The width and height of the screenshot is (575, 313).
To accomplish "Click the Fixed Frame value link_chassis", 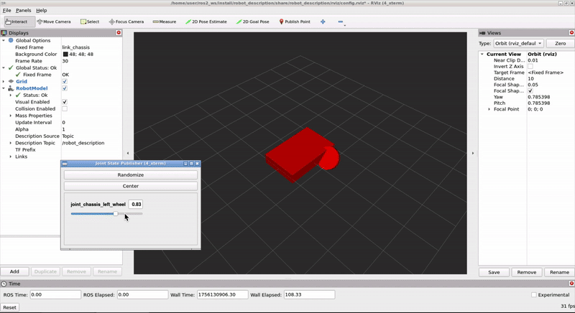I will point(76,47).
